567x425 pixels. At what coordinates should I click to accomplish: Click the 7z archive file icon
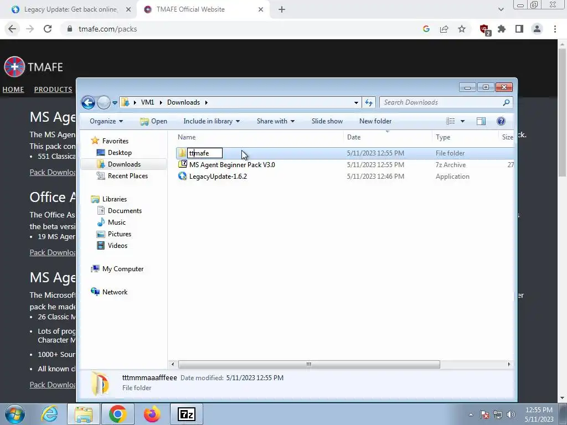pos(183,164)
